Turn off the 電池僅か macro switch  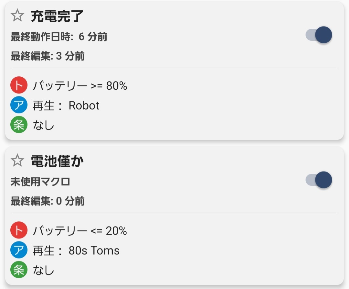(x=319, y=180)
